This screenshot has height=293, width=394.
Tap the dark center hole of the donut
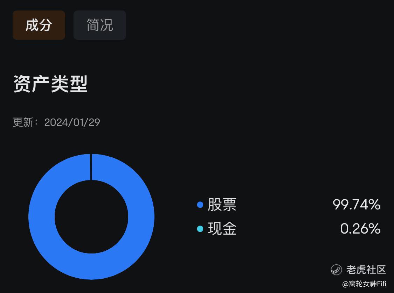91,217
